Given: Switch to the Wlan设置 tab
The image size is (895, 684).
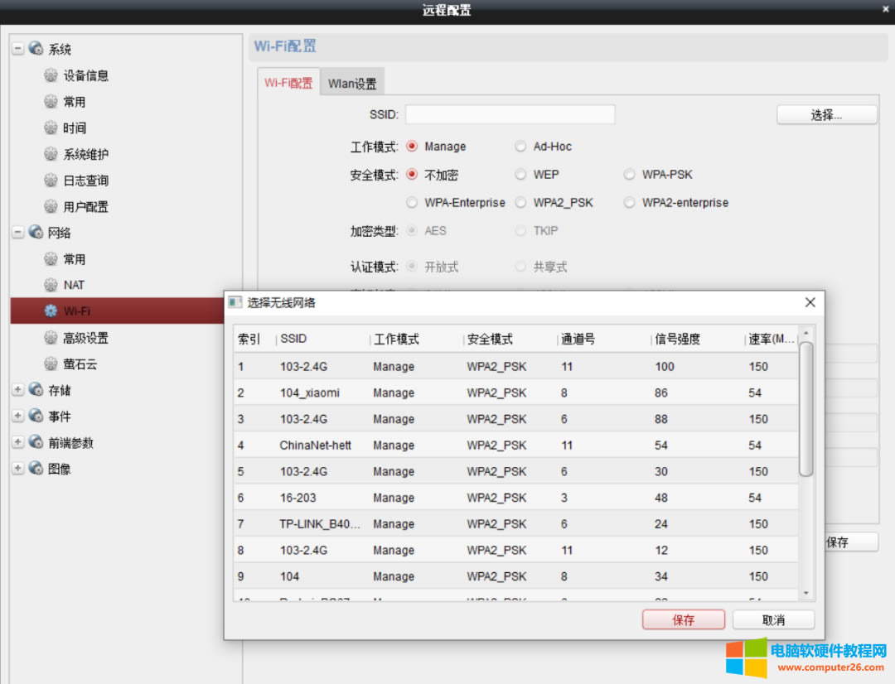Looking at the screenshot, I should (352, 84).
